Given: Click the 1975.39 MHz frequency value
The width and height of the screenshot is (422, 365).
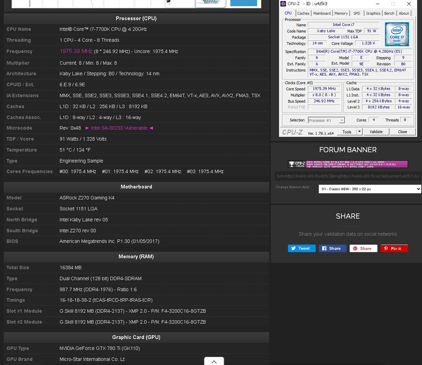Looking at the screenshot, I should click(x=76, y=51).
